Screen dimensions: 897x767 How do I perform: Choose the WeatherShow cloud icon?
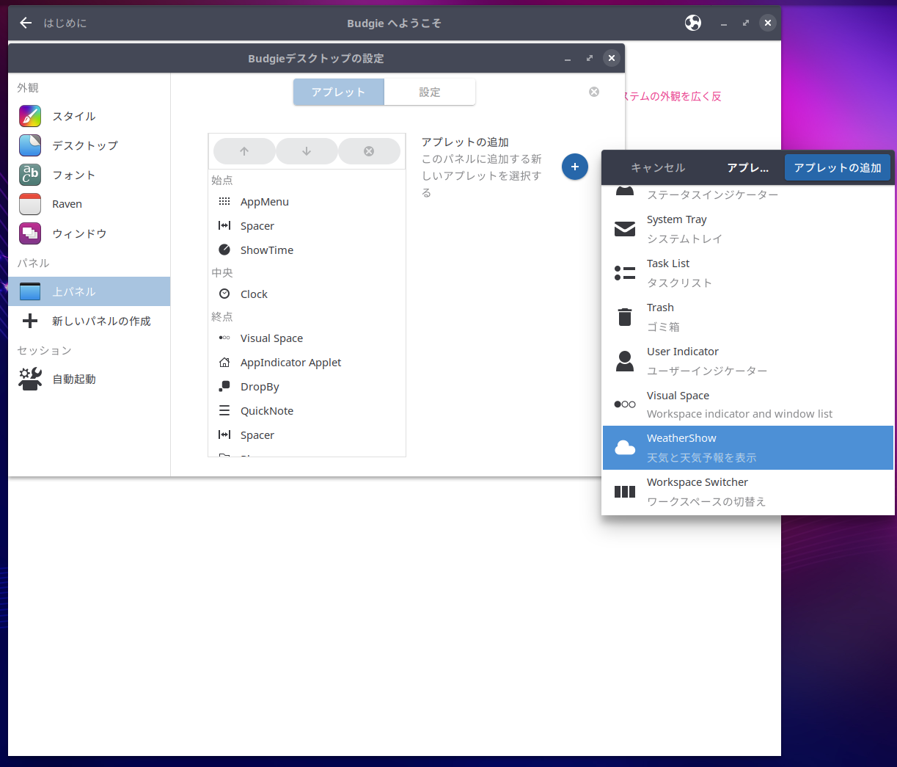coord(625,448)
